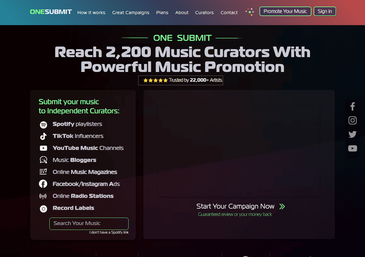Viewport: 365px width, 257px height.
Task: Click I don't have a Spotify link
Action: click(109, 232)
